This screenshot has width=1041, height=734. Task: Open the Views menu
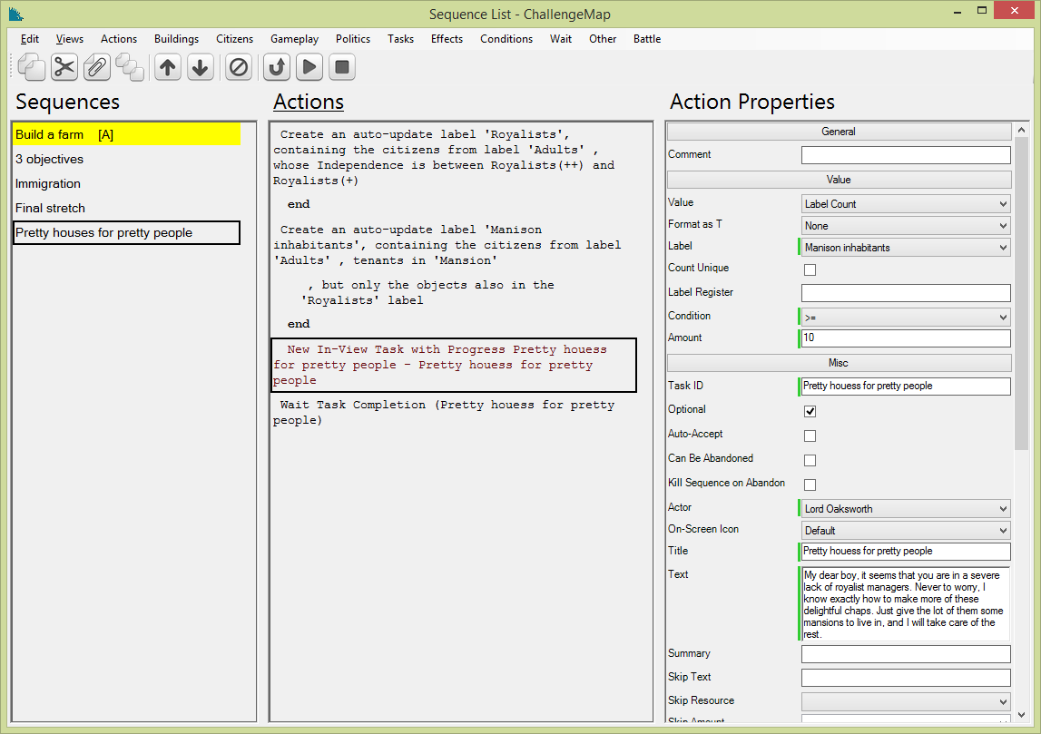[70, 38]
